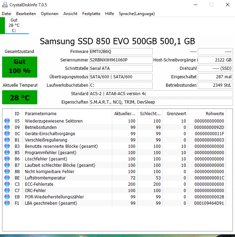Open the Datei menu
The height and width of the screenshot is (237, 235).
[7, 14]
